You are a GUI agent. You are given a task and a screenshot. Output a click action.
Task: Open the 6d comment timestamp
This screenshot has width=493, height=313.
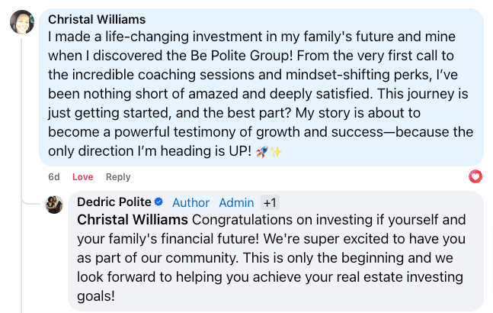pos(54,177)
